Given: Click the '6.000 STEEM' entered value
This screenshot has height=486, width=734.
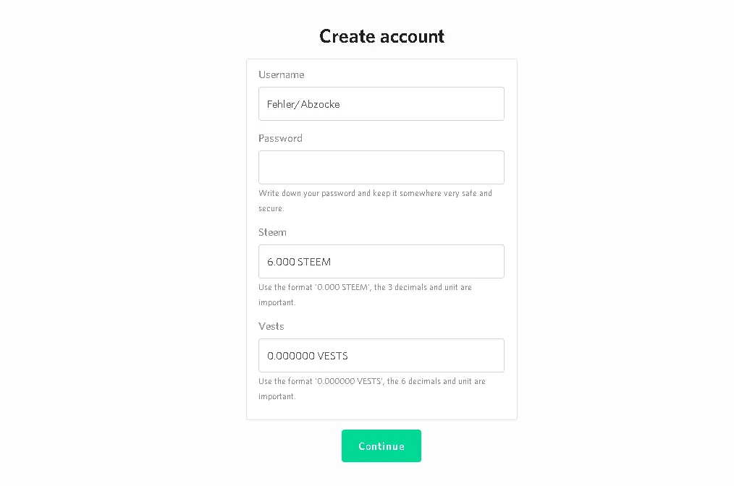Looking at the screenshot, I should (299, 262).
